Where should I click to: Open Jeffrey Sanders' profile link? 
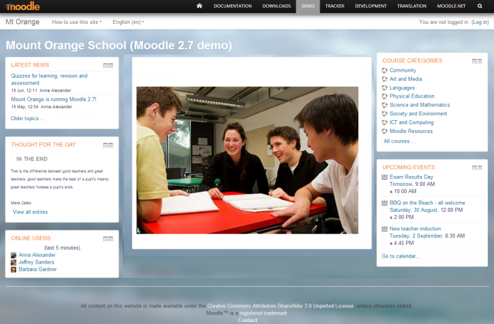pyautogui.click(x=36, y=262)
